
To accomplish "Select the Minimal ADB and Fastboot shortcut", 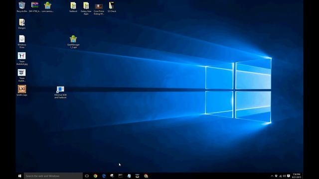I will tap(60, 92).
